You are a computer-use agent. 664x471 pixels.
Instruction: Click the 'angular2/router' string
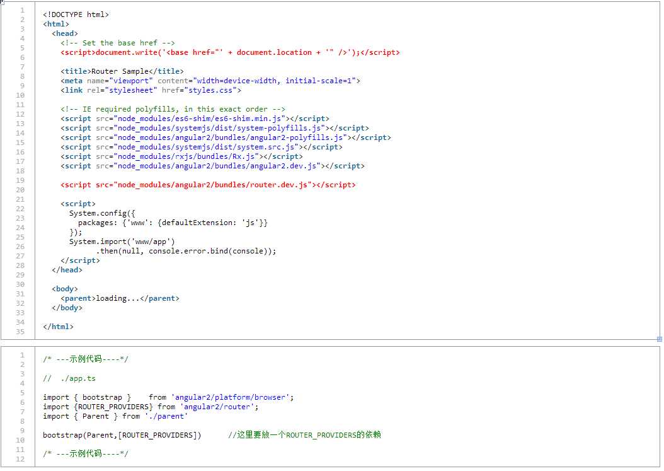point(217,407)
